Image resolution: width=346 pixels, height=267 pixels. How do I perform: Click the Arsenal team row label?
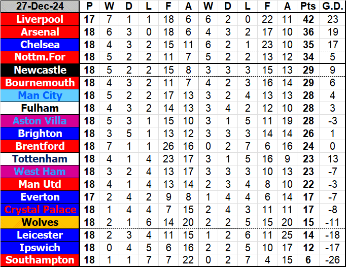(40, 32)
